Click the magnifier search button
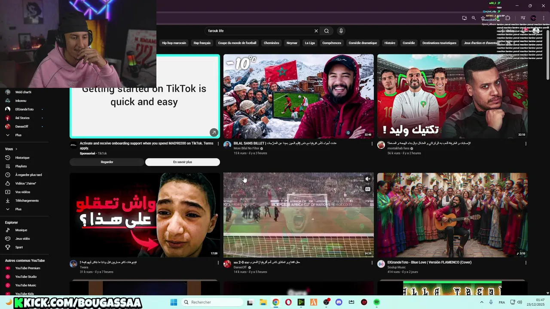 coord(327,31)
